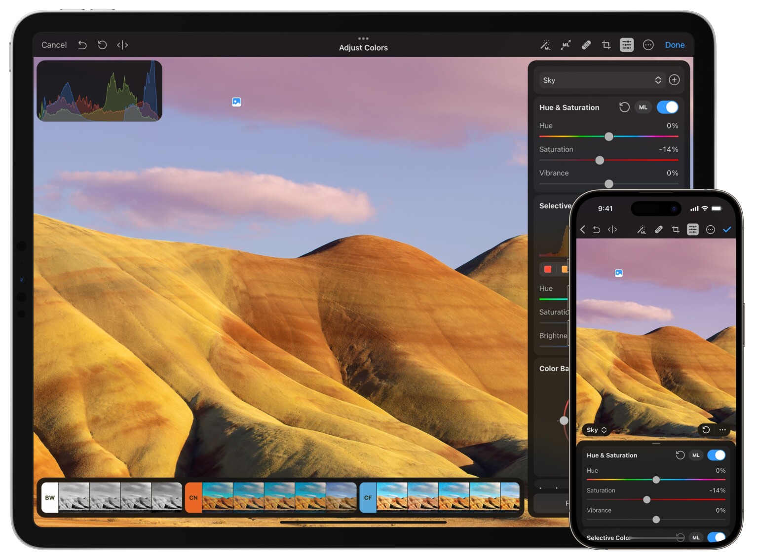Apply ML Enhance magic wand on iPad

click(x=545, y=45)
